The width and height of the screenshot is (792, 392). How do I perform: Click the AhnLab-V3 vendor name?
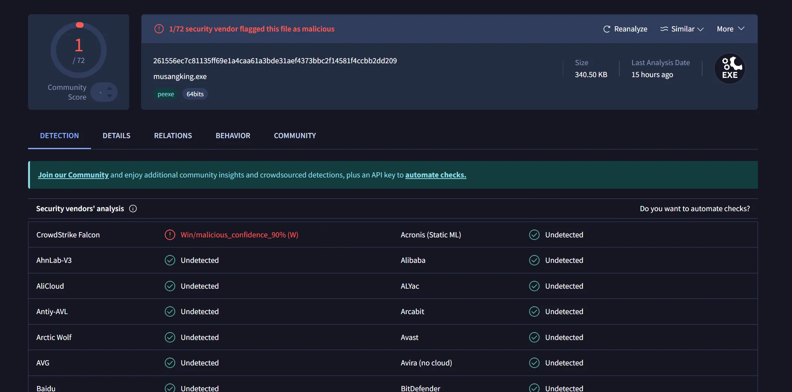54,260
